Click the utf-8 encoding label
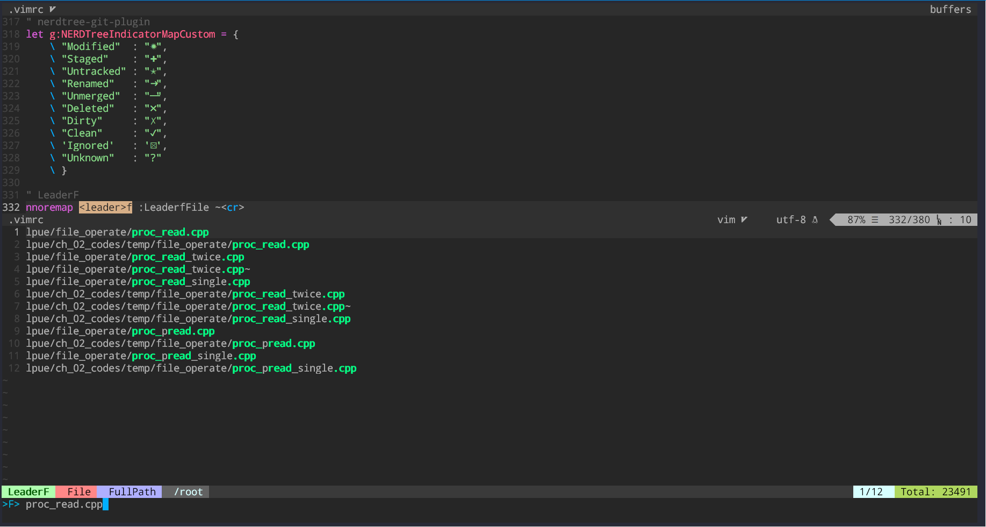This screenshot has width=986, height=527. pos(791,219)
